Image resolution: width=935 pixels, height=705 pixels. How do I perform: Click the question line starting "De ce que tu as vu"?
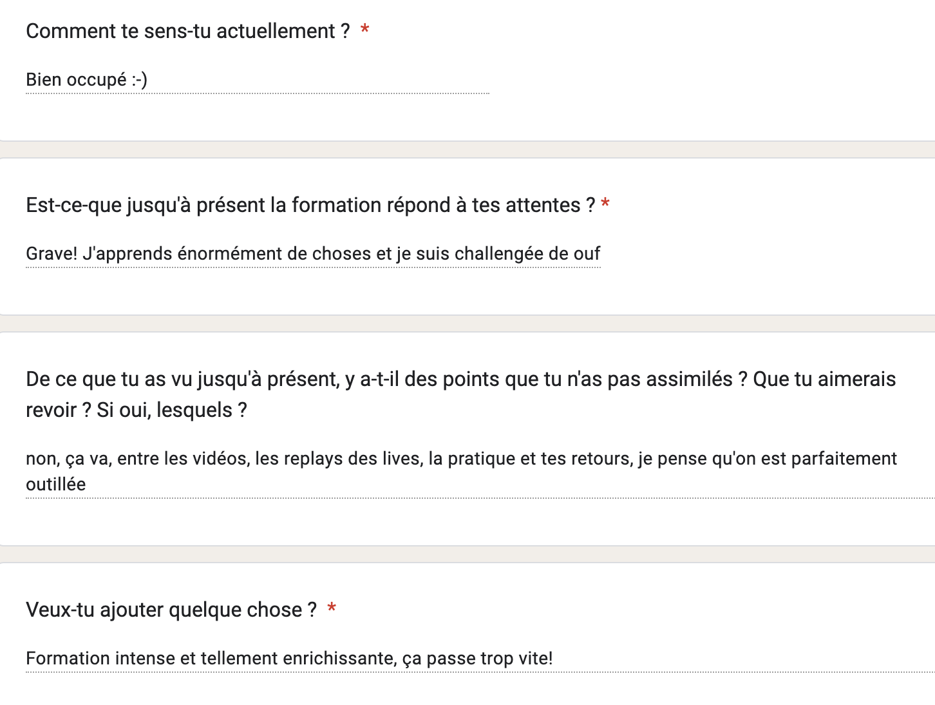460,379
